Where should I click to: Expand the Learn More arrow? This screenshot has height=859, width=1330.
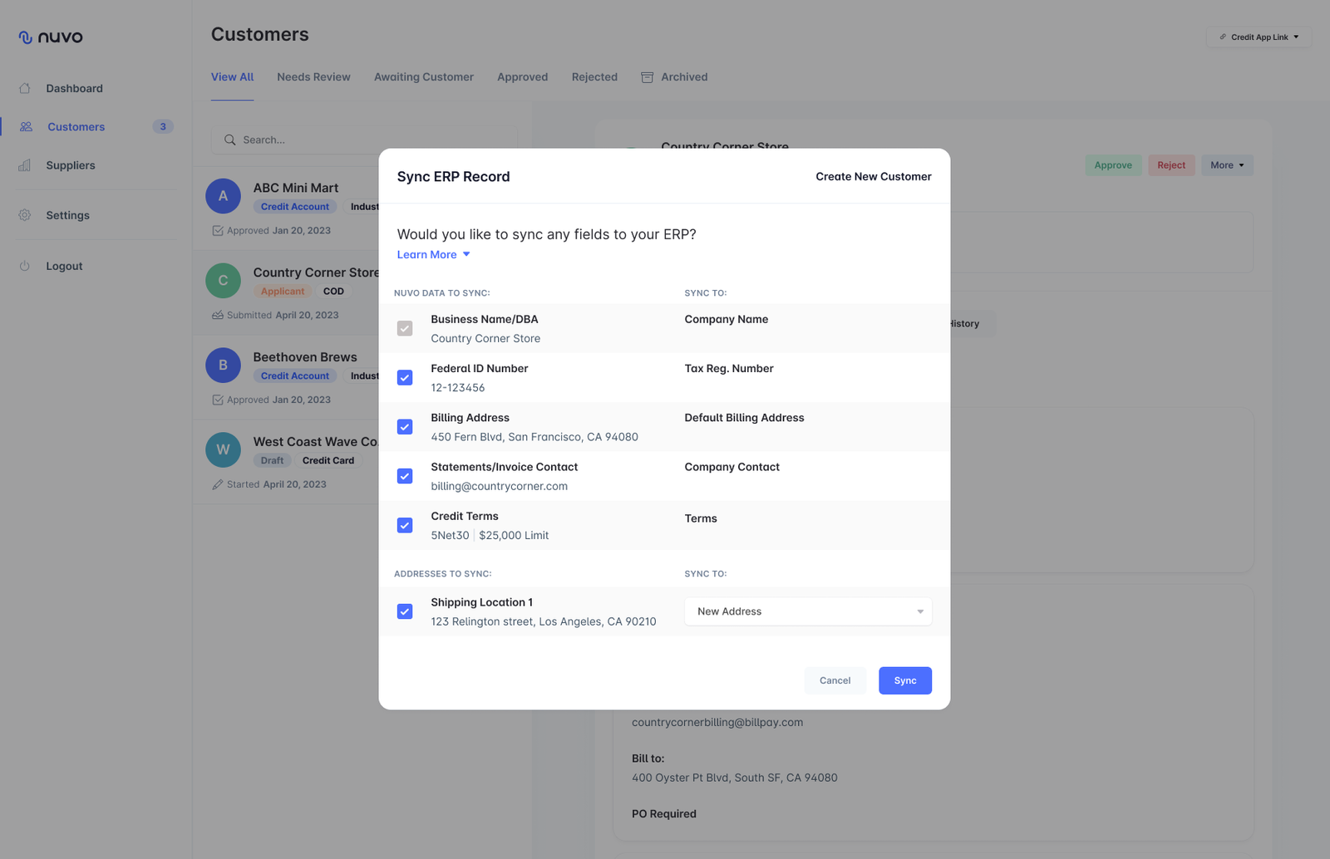coord(466,254)
